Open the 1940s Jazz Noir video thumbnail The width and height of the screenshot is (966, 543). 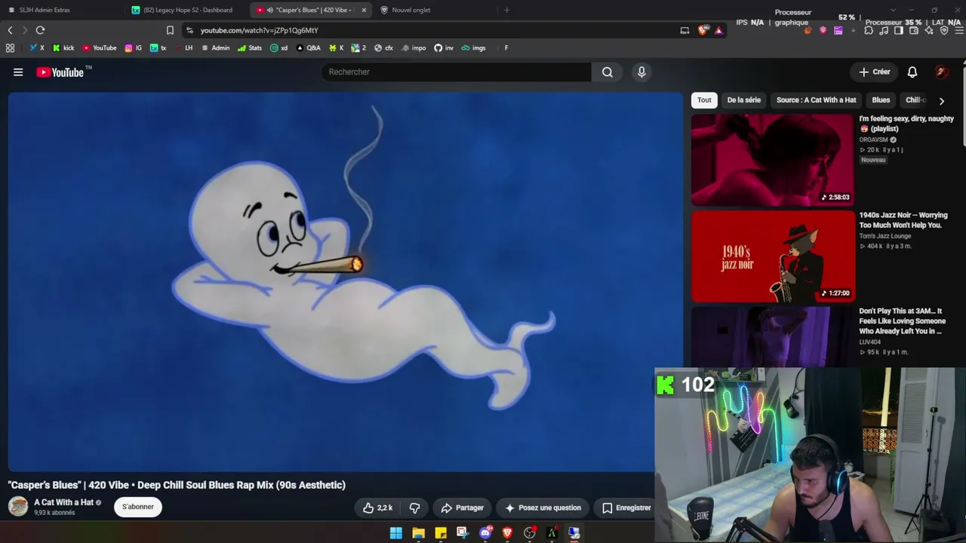(x=773, y=256)
